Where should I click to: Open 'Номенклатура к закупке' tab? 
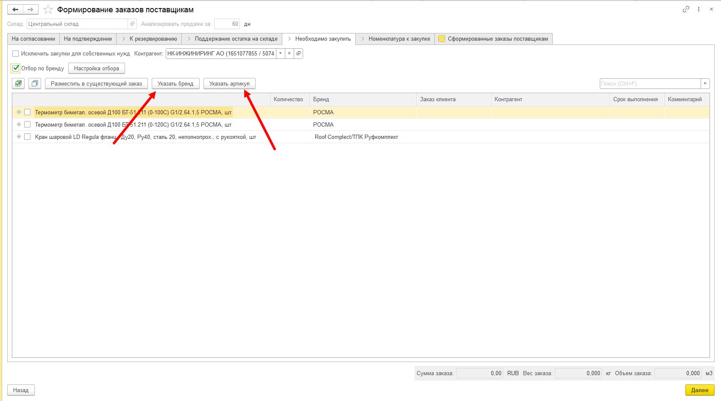(x=395, y=39)
